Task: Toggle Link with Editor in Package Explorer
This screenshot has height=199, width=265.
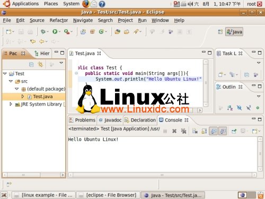Action: (x=40, y=65)
